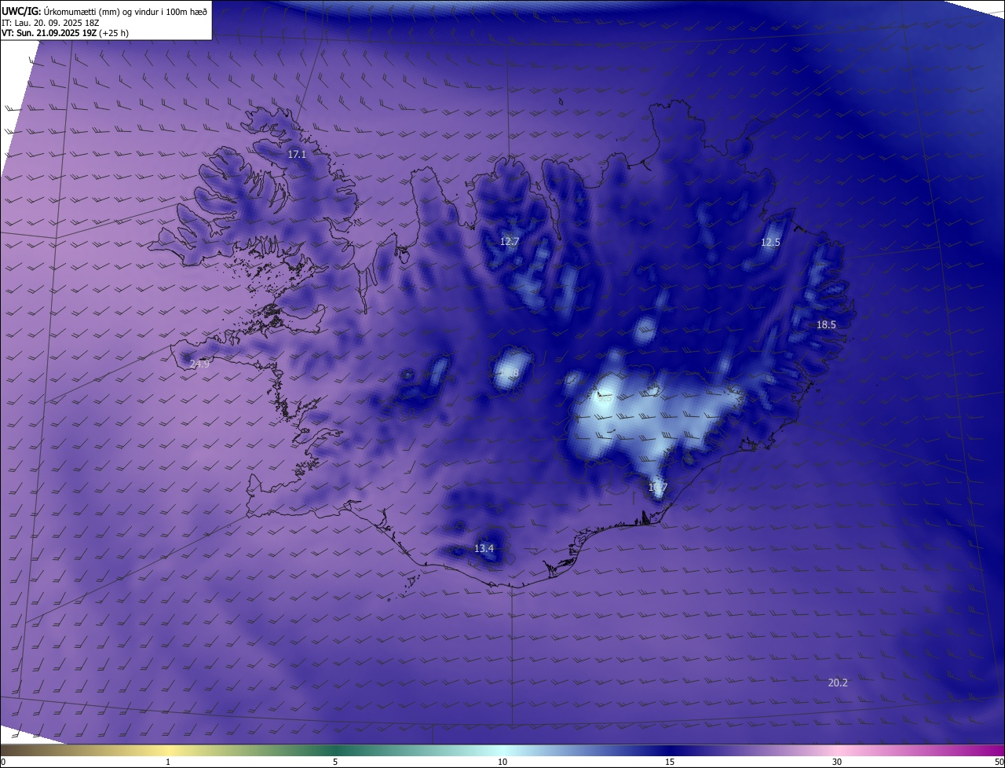The width and height of the screenshot is (1005, 768).
Task: Click the 18.5 value near the east coast
Action: [826, 324]
